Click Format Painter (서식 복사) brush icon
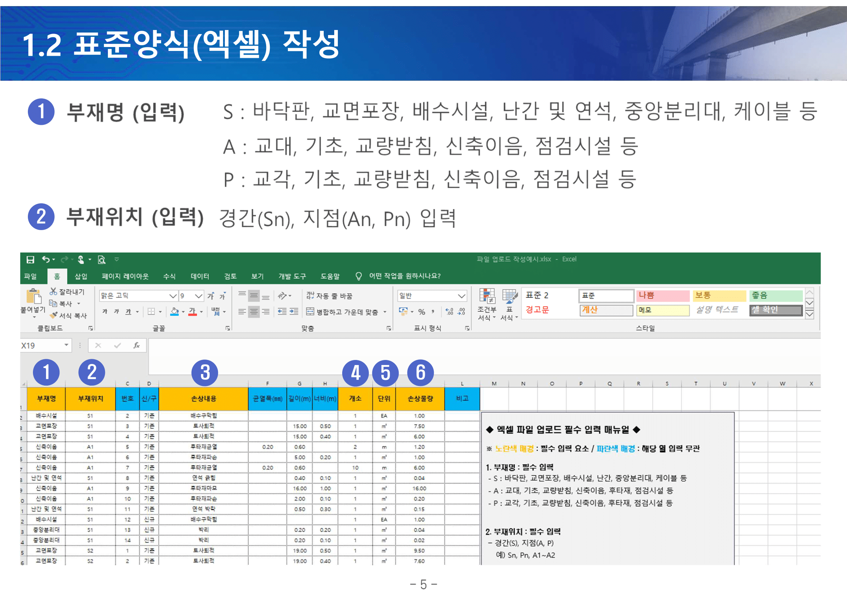The image size is (847, 598). tap(54, 315)
